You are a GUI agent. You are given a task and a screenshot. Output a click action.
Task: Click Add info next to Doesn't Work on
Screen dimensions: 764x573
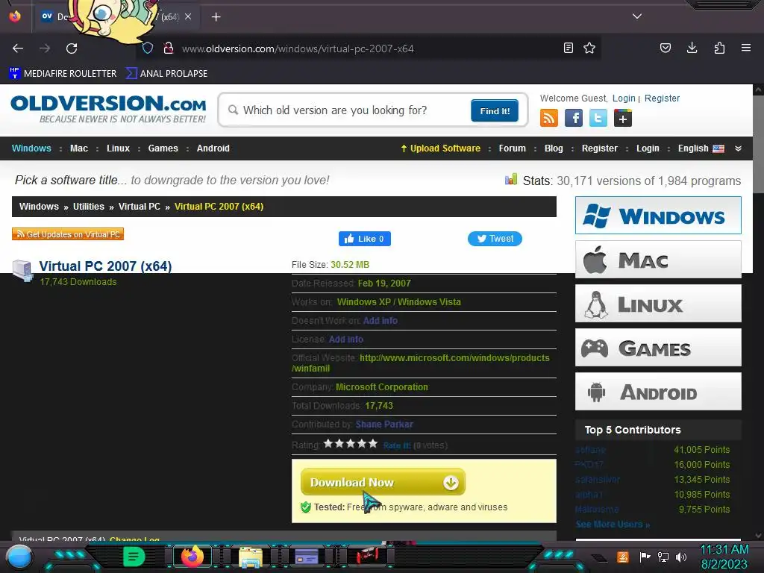point(380,321)
